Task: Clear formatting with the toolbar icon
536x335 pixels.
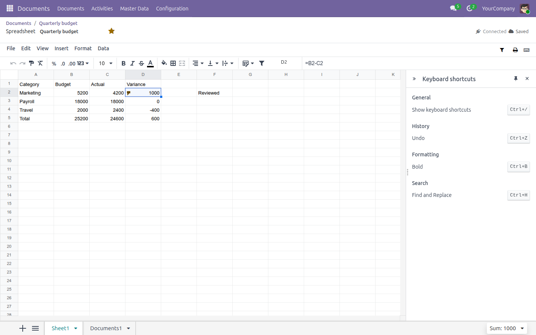Action: 40,63
